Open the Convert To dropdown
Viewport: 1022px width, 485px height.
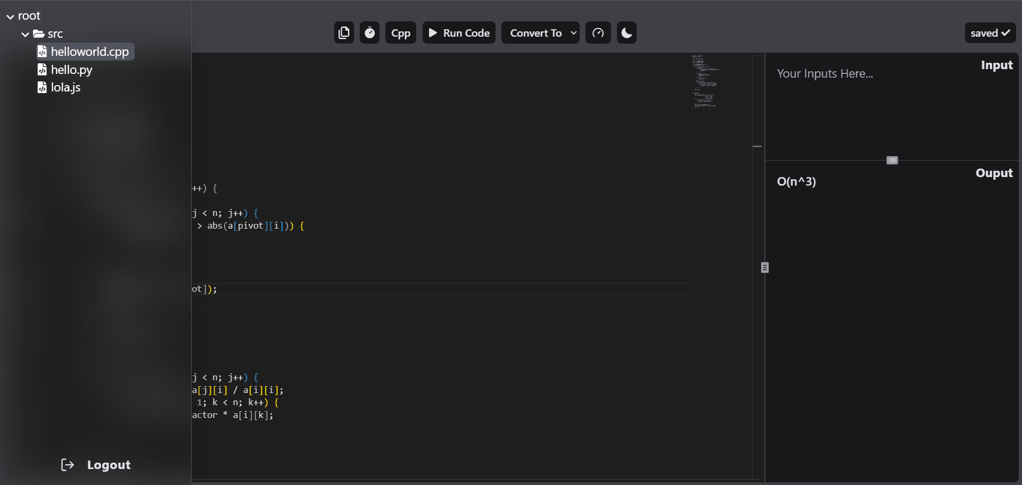(540, 32)
